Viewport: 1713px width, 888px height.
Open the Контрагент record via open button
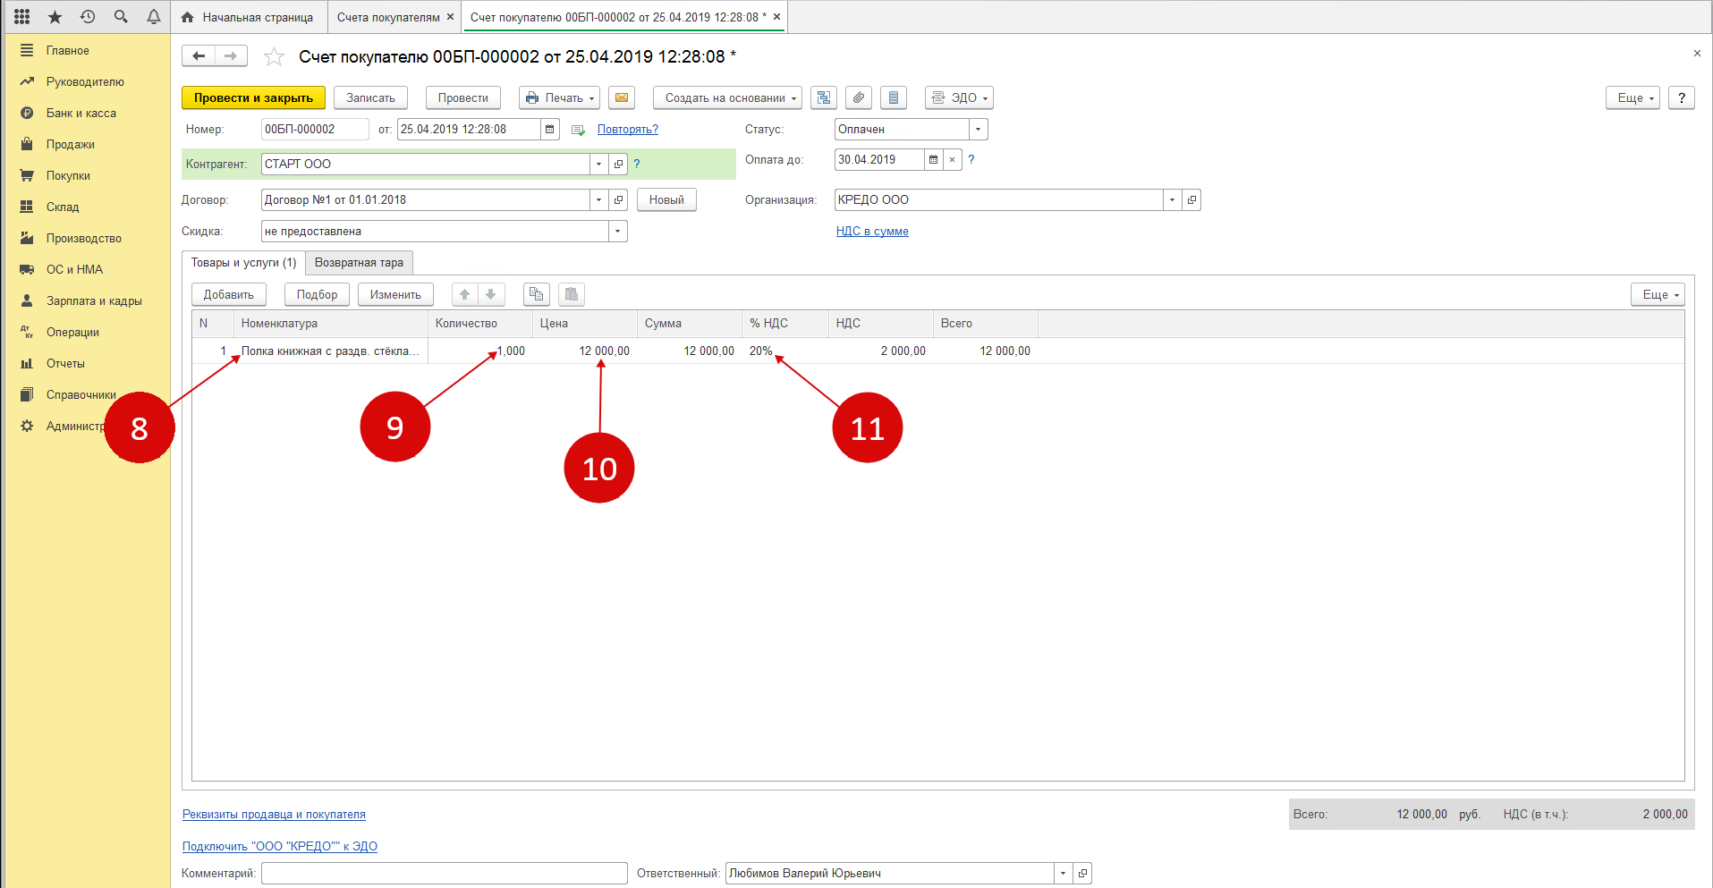tap(618, 165)
